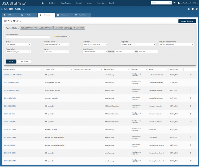Open request link 20230426-31946
Screen dimensions: 199x167
(10, 137)
